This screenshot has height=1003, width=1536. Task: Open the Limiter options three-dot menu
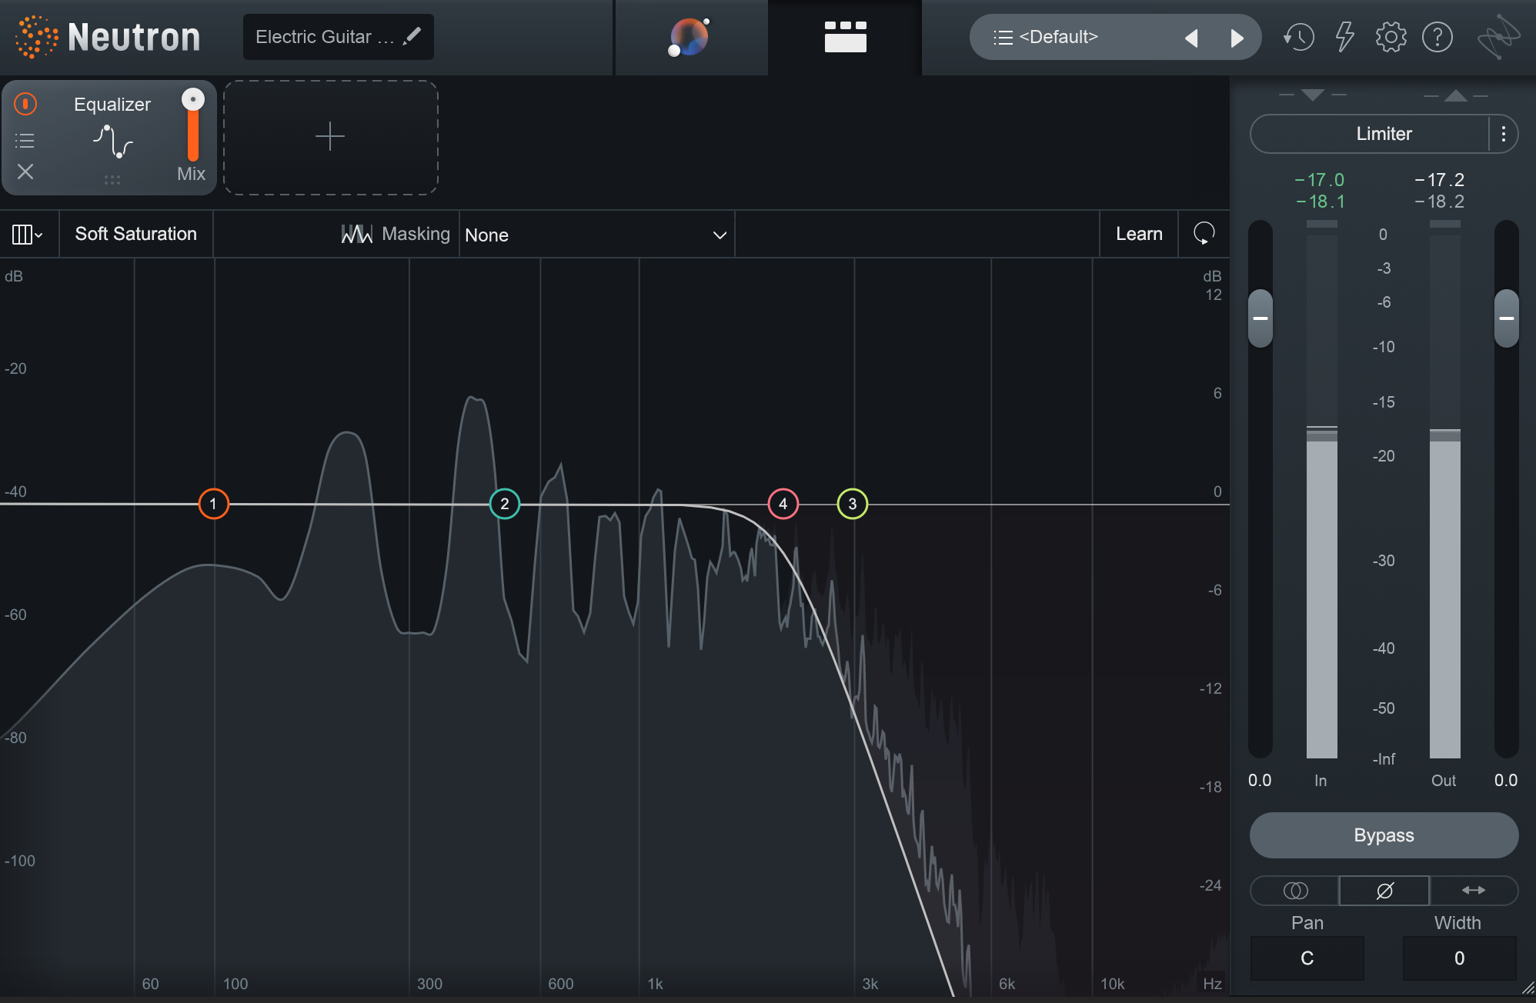[x=1503, y=135]
